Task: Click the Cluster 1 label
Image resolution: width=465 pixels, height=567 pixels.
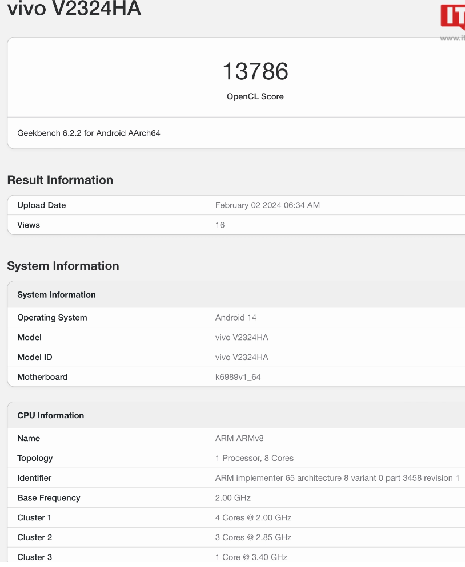Action: [34, 518]
